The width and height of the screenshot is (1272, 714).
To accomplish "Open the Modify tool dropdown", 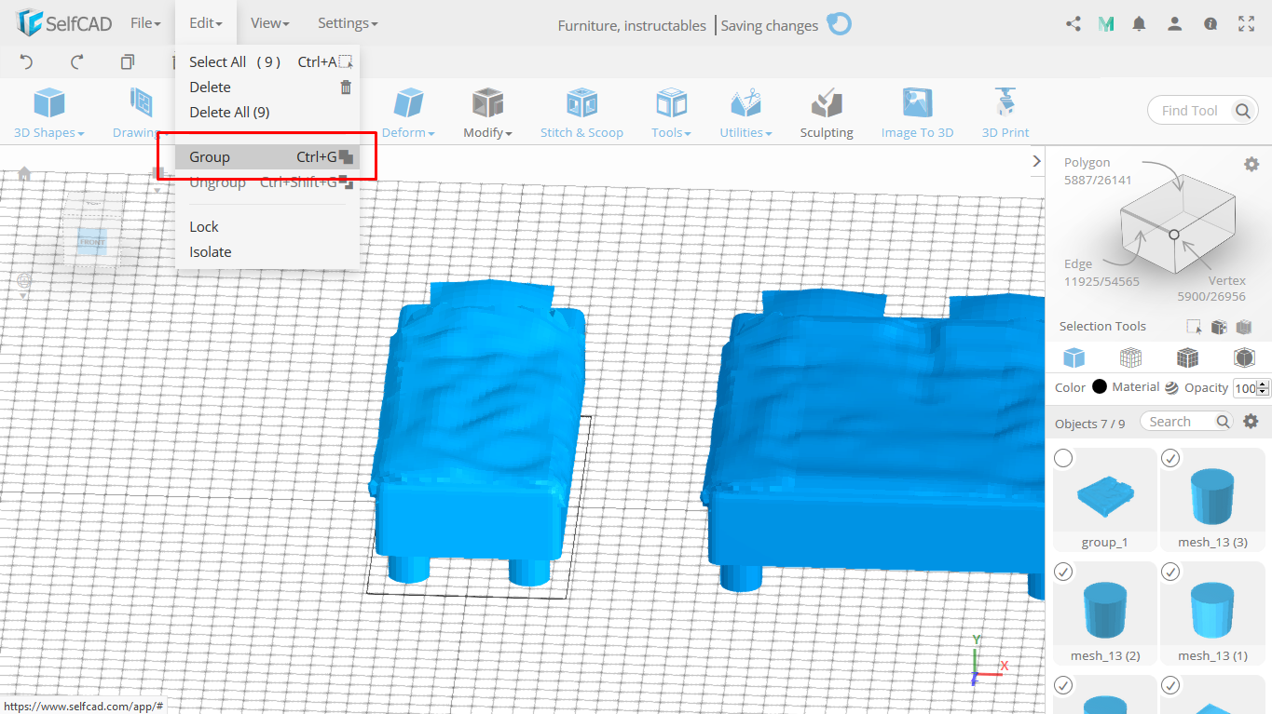I will (x=487, y=114).
